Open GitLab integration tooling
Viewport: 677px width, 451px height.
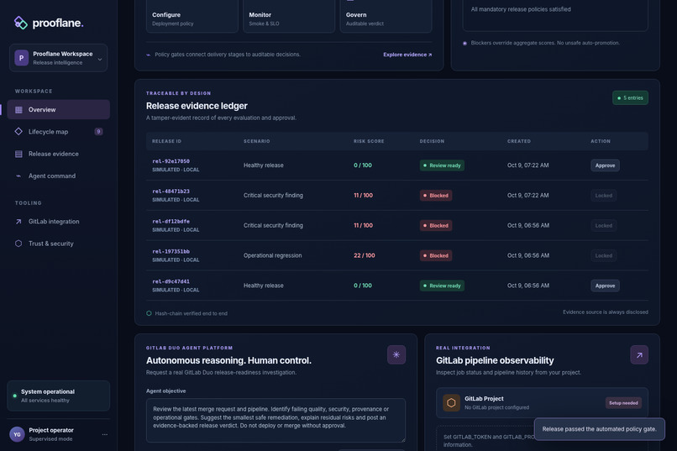[58, 222]
